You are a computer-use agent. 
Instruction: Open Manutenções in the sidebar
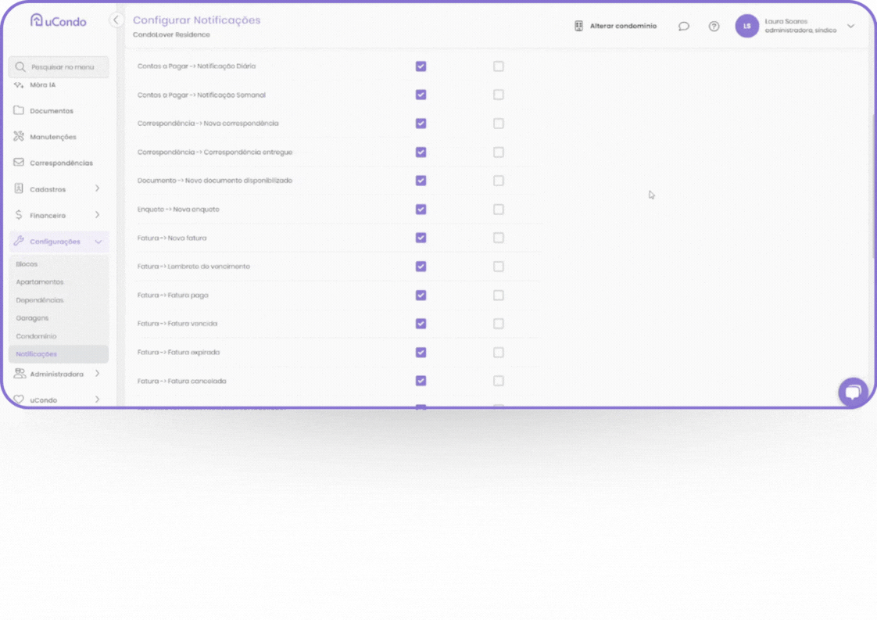[x=53, y=137]
